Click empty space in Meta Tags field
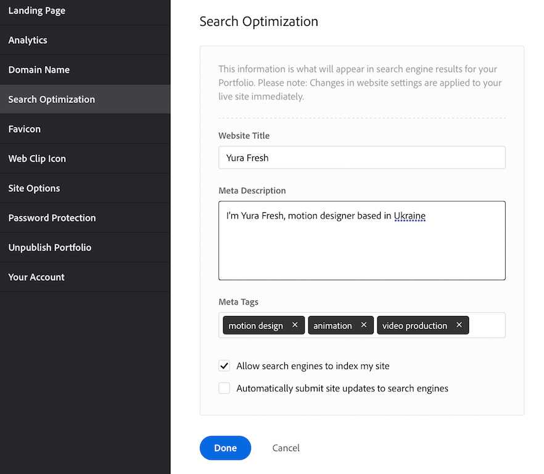Screen dimensions: 544x474 487,325
